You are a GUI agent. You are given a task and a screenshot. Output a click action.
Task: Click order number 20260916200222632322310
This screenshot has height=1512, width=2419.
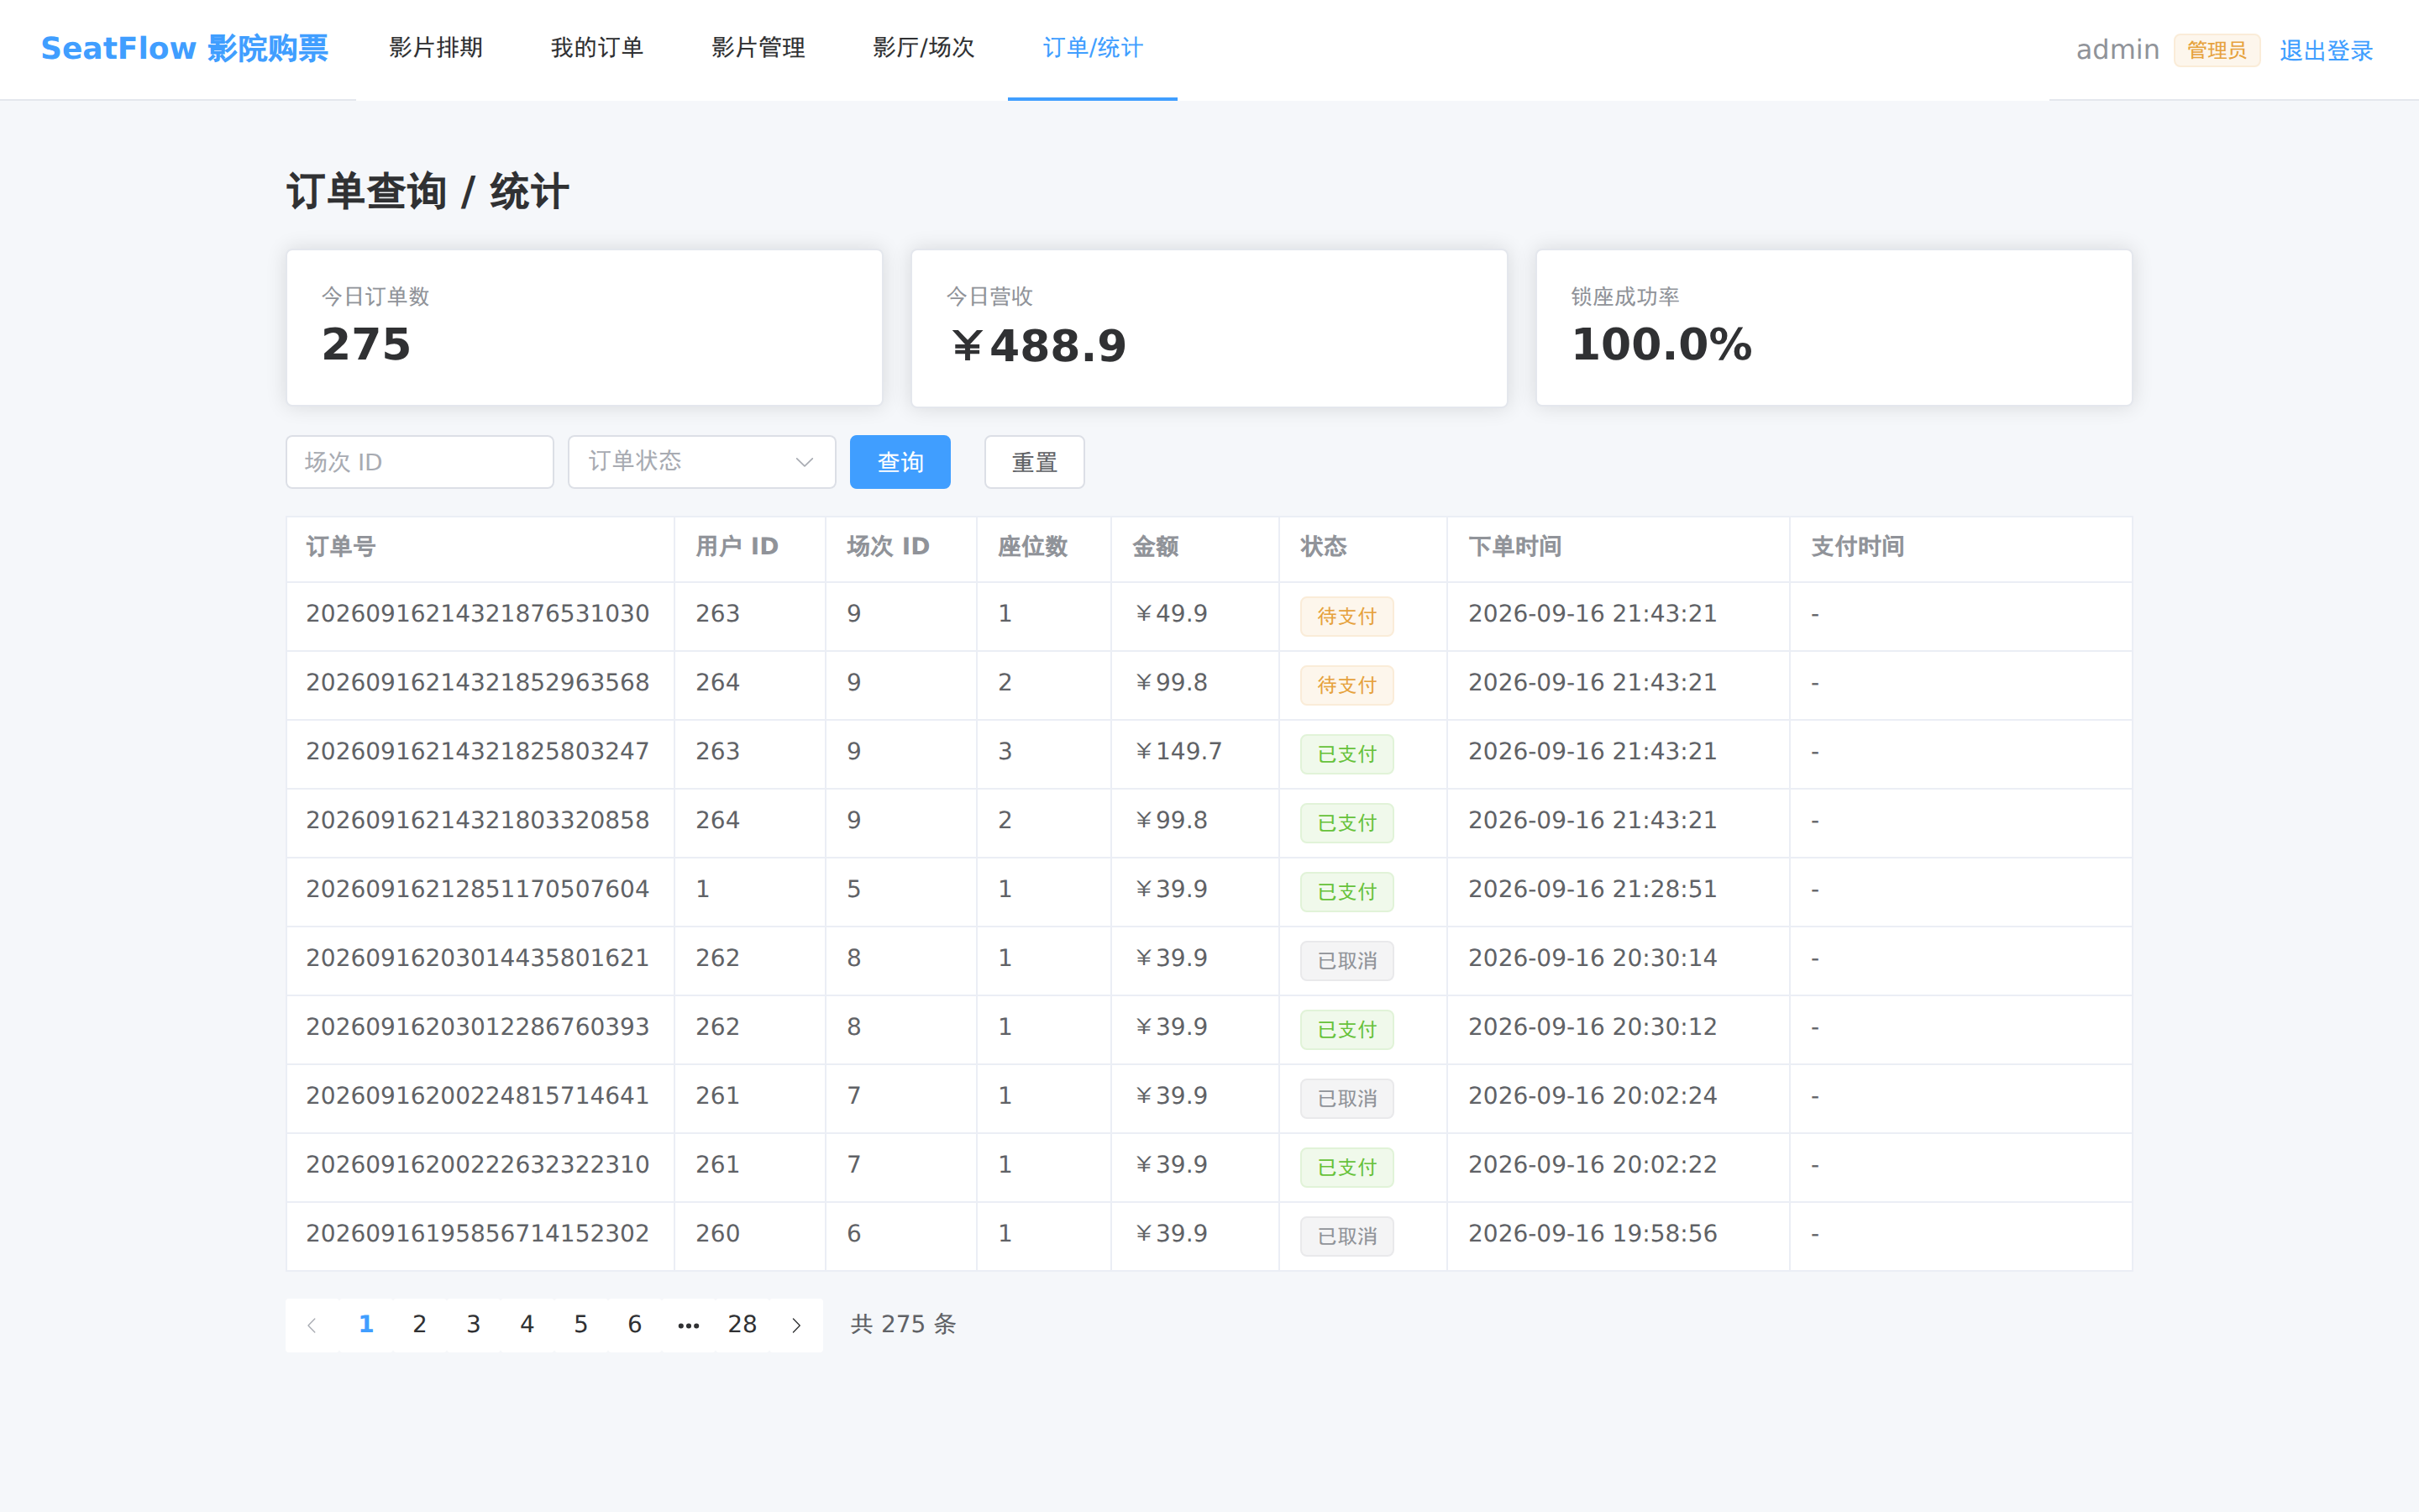pyautogui.click(x=478, y=1166)
